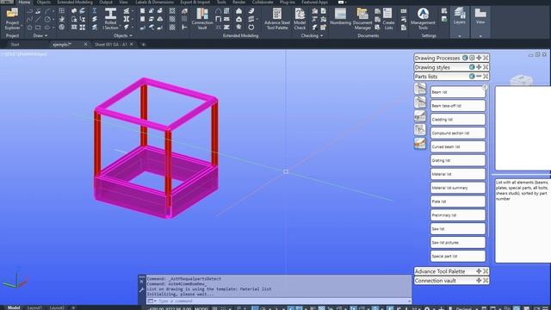This screenshot has height=310, width=551.
Task: Open the Labels & Dimensions ribbon tab
Action: [x=154, y=2]
